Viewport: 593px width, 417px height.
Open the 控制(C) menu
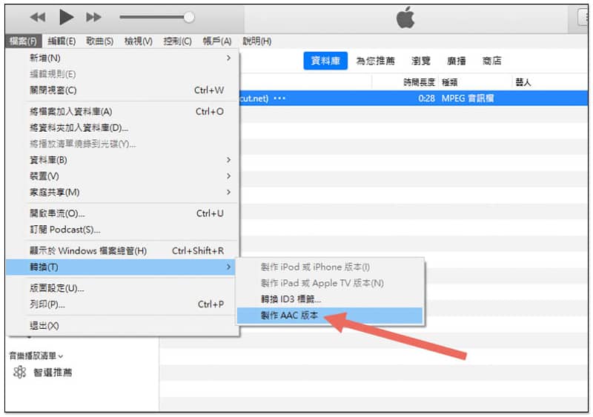click(x=177, y=41)
